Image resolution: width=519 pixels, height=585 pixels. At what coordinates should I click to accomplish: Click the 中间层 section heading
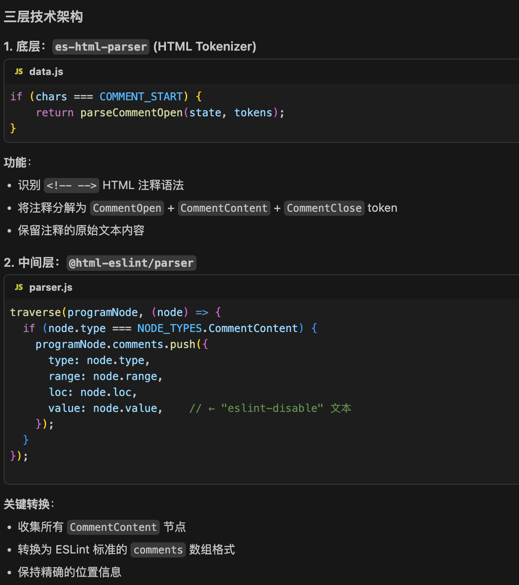tap(32, 263)
